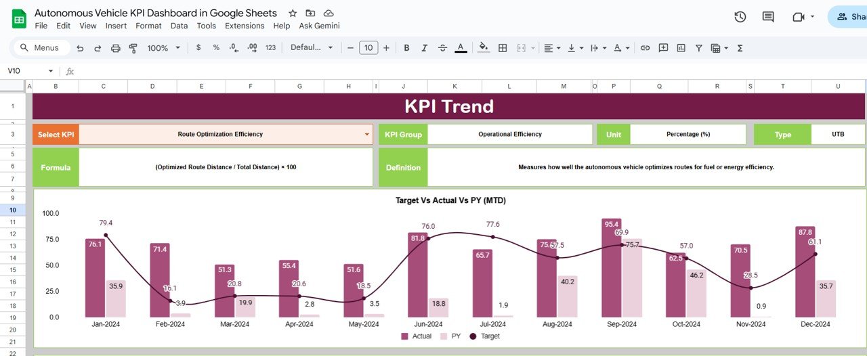Click the Undo icon in toolbar
Viewport: 867px width, 356px height.
click(80, 48)
